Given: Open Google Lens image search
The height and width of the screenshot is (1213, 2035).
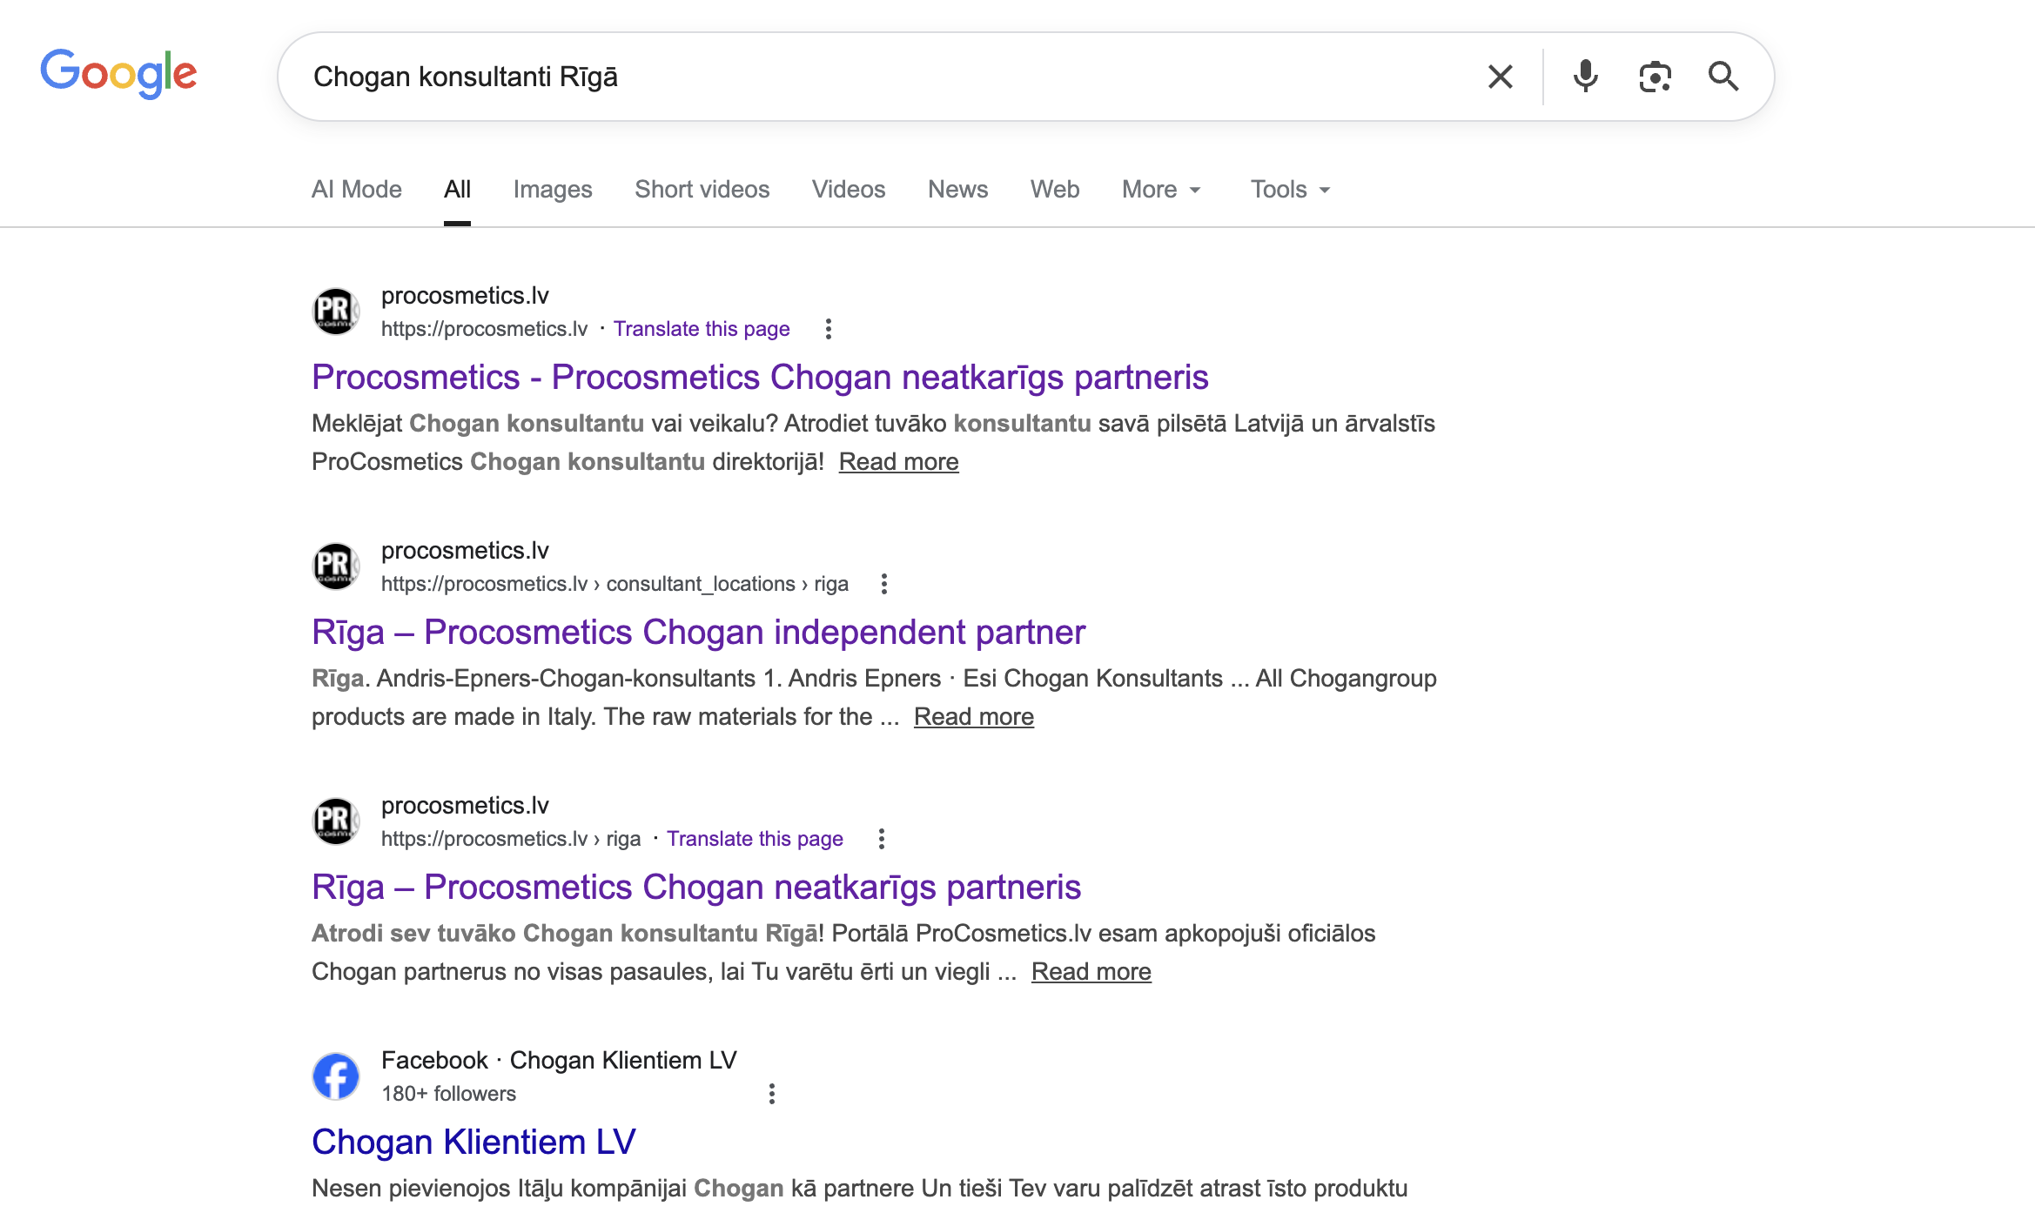Looking at the screenshot, I should [1655, 77].
